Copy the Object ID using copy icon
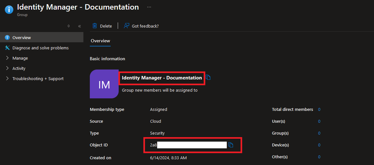Image resolution: width=374 pixels, height=165 pixels. coord(231,145)
